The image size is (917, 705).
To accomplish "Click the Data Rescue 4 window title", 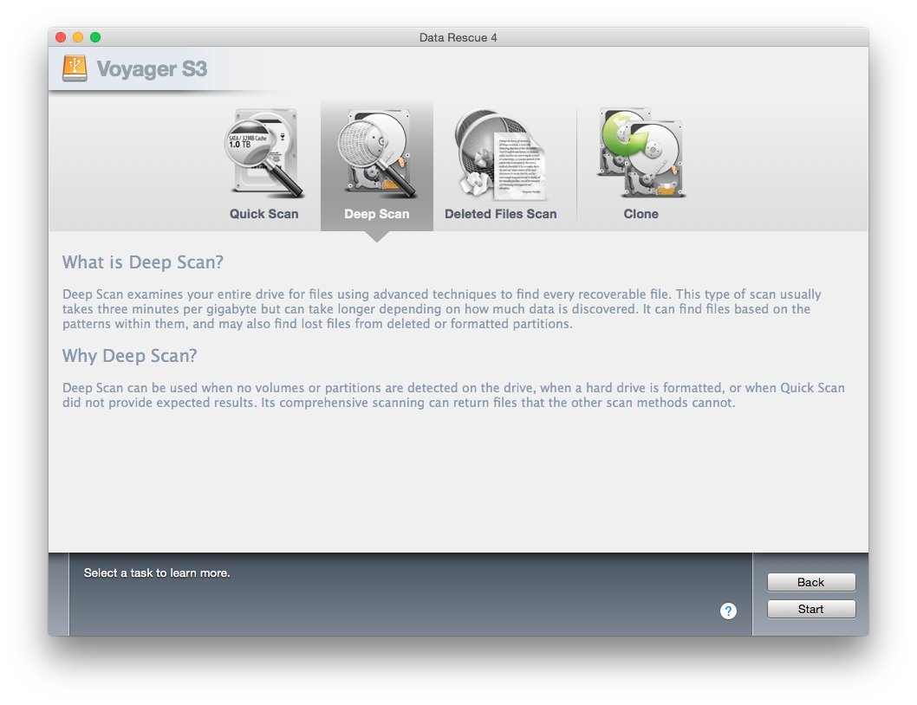I will click(x=458, y=37).
